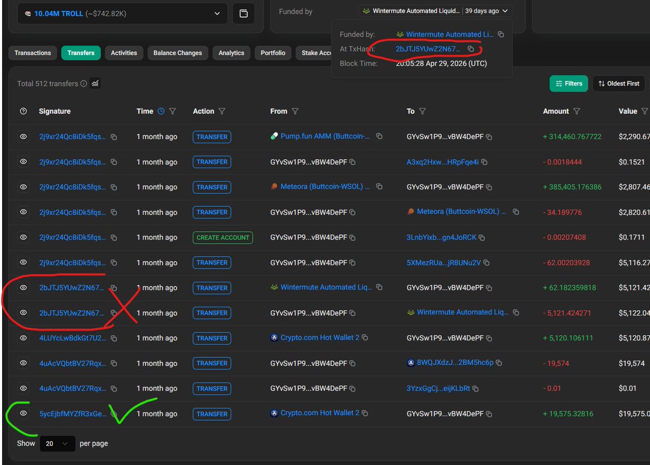Open the Time column filter
This screenshot has height=465, width=650.
click(x=173, y=111)
